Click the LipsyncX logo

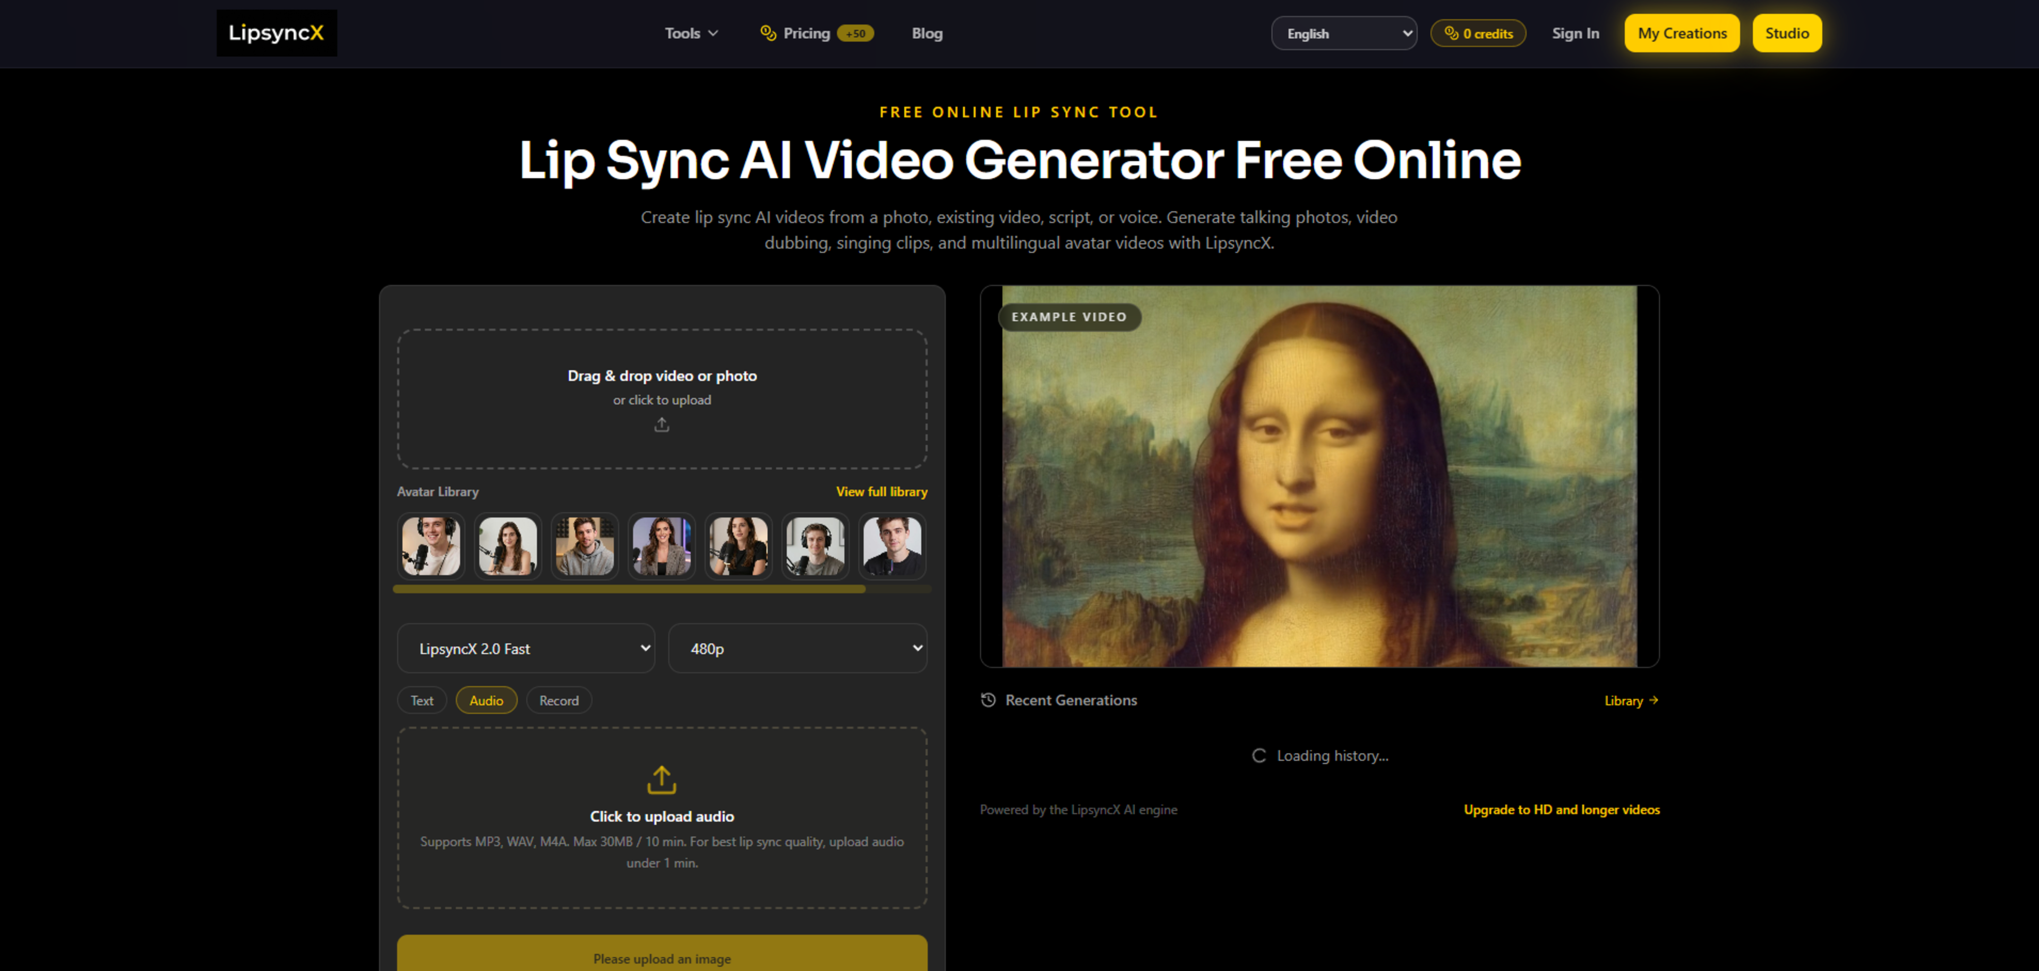click(276, 32)
